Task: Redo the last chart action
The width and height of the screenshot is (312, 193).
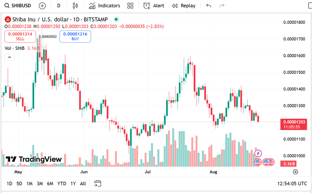Action: tap(222, 6)
